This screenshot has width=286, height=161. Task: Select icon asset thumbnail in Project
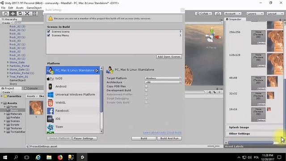(36, 108)
